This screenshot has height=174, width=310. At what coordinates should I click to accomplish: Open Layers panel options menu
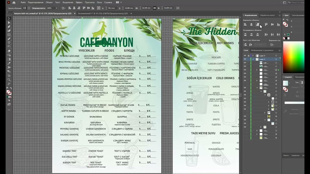[279, 51]
